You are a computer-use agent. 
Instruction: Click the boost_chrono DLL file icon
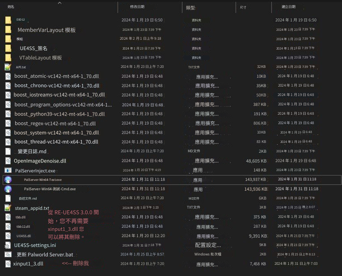[x=8, y=86]
